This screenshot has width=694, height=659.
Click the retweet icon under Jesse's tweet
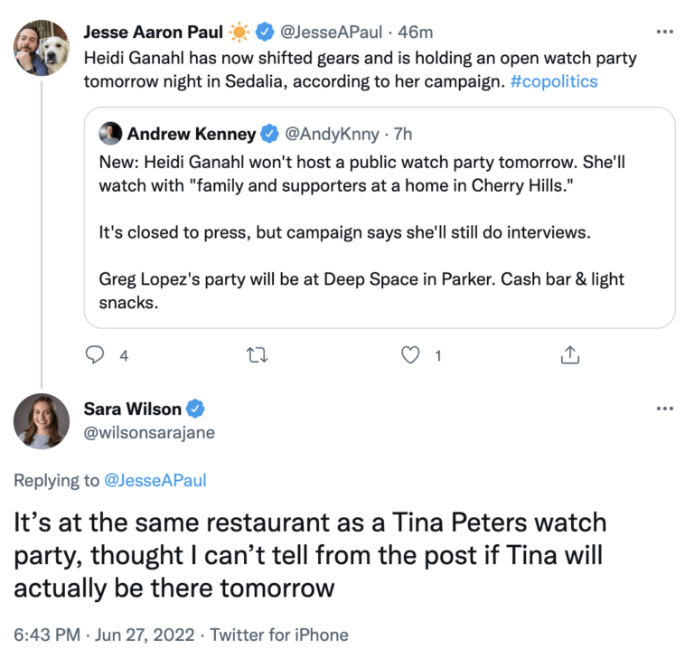(258, 355)
